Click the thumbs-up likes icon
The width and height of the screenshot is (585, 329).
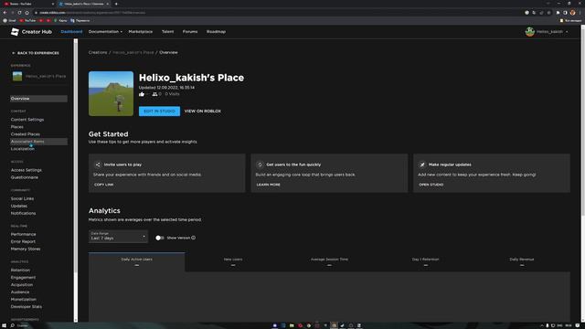142,94
